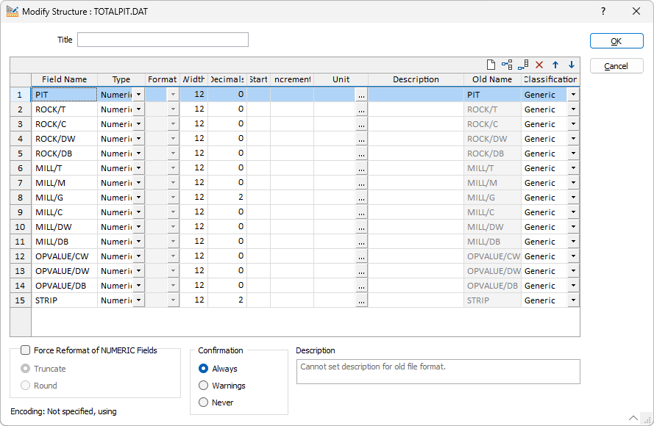Open Classification dropdown for MILL/G row
Image resolution: width=654 pixels, height=426 pixels.
(573, 198)
